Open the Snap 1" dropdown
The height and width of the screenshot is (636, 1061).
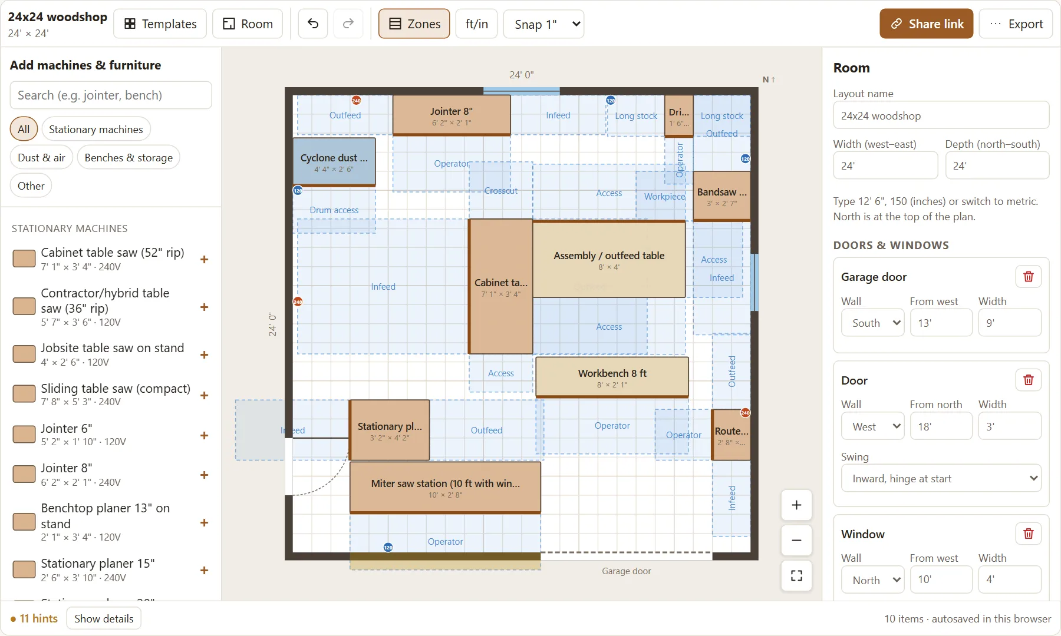[x=543, y=24]
